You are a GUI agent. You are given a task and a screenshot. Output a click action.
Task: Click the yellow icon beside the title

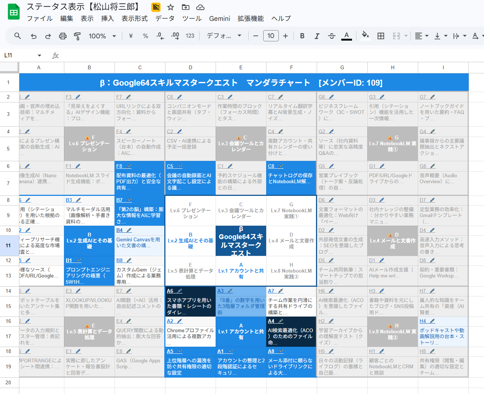pos(156,7)
